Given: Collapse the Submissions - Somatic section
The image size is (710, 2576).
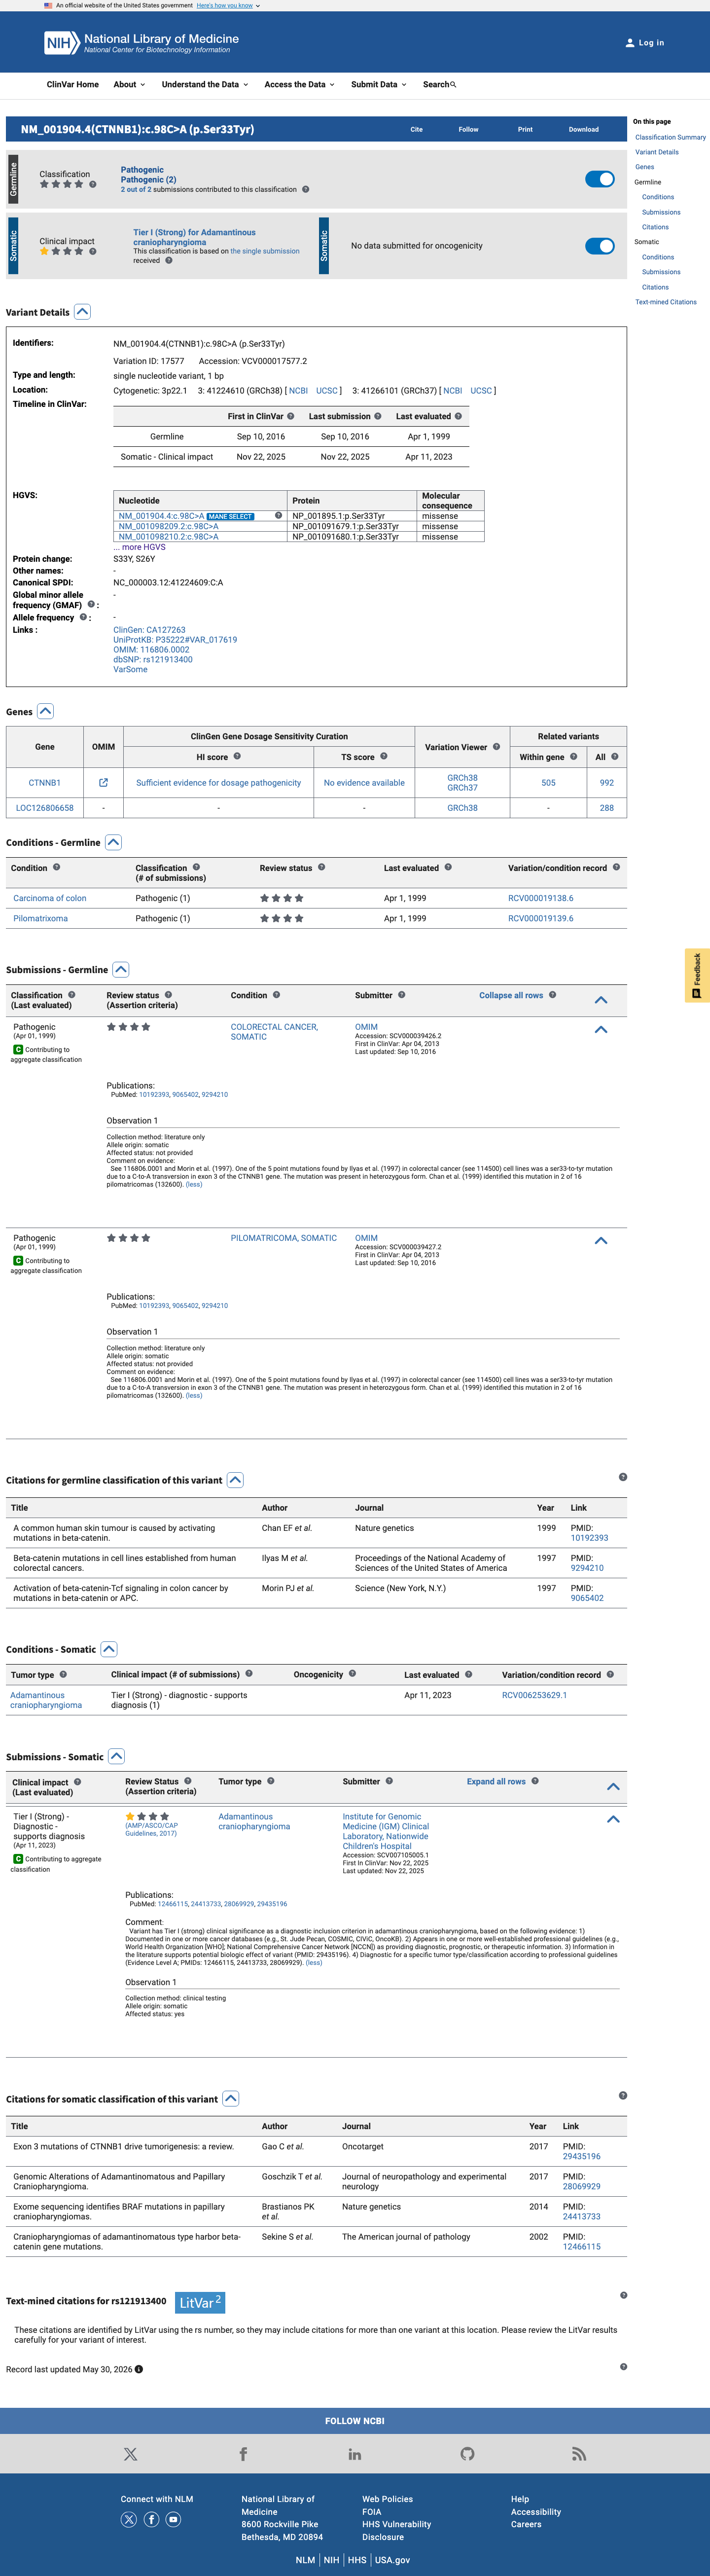Looking at the screenshot, I should [x=116, y=1756].
